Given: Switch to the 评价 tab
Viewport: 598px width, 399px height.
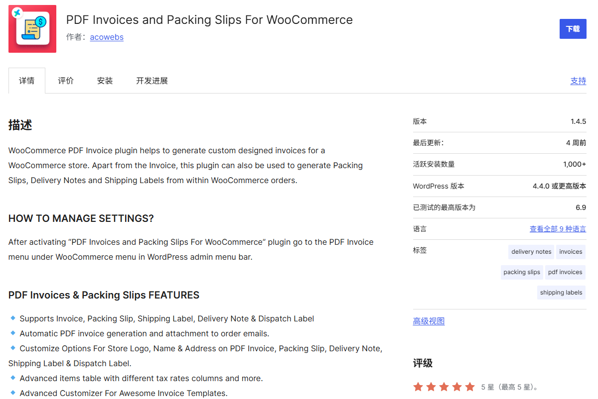Looking at the screenshot, I should pos(65,80).
